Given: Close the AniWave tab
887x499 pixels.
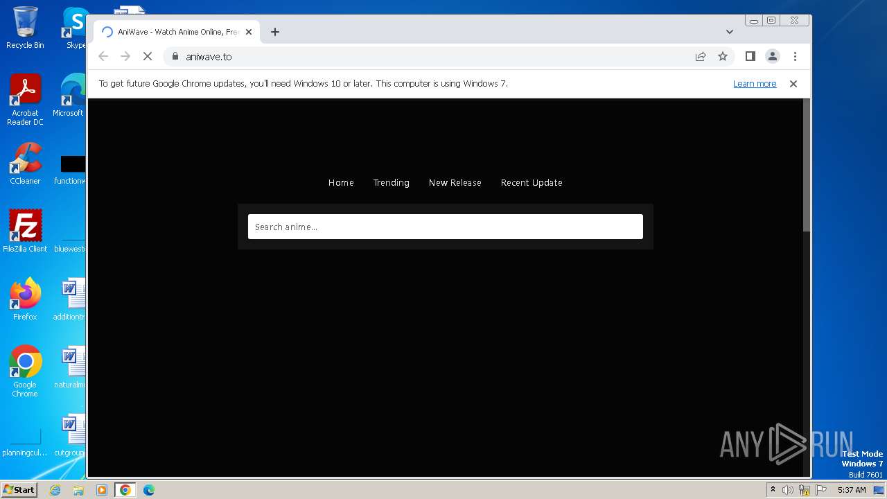Looking at the screenshot, I should coord(249,32).
